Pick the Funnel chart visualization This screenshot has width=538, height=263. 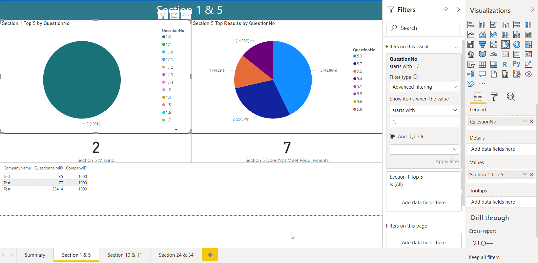482,44
